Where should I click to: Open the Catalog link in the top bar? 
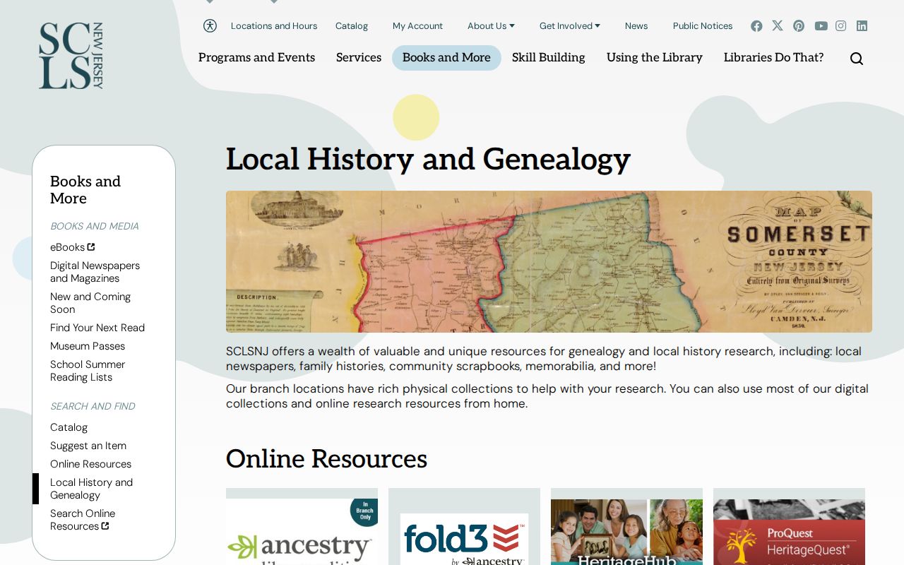[352, 26]
